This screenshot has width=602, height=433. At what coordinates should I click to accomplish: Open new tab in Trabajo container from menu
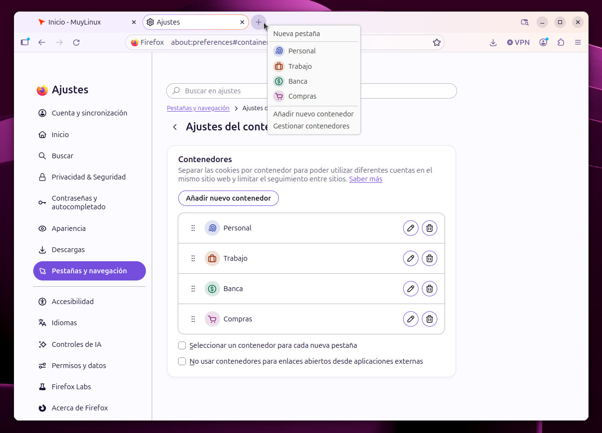pyautogui.click(x=314, y=66)
